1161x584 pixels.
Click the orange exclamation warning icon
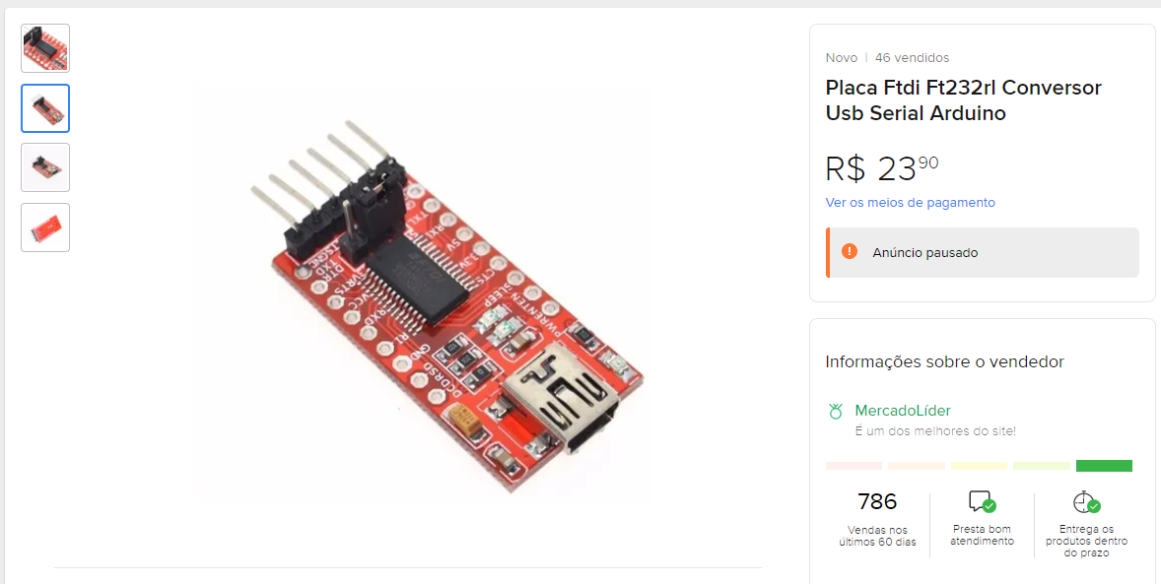click(850, 252)
